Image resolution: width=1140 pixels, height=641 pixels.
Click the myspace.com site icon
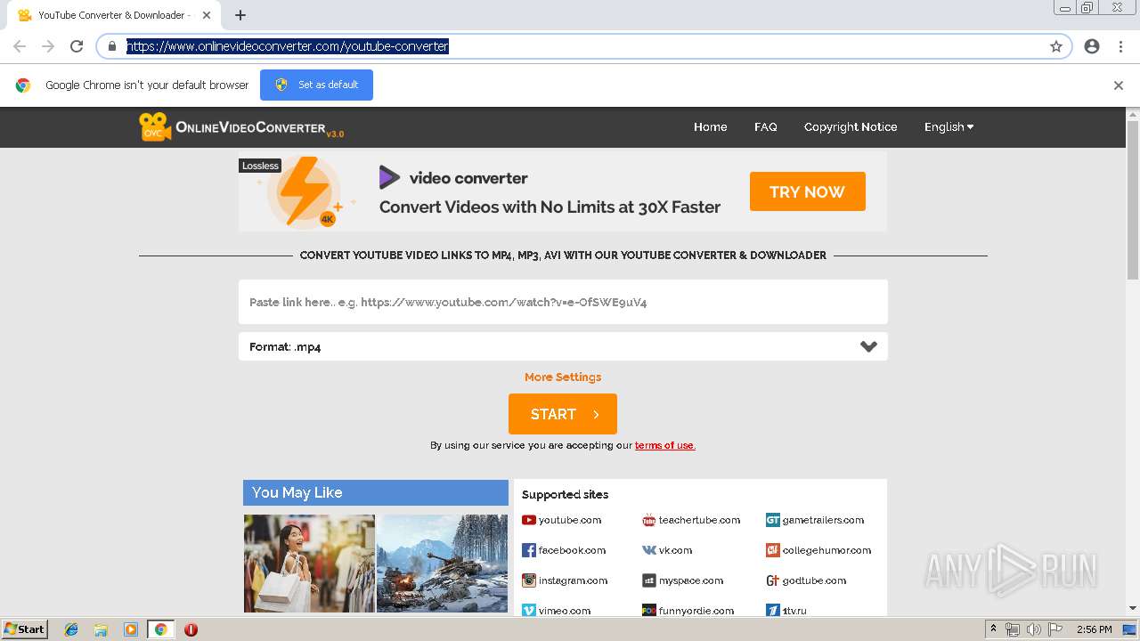(649, 580)
